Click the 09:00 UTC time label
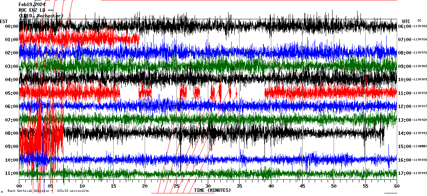This screenshot has width=427, height=196. [404, 66]
